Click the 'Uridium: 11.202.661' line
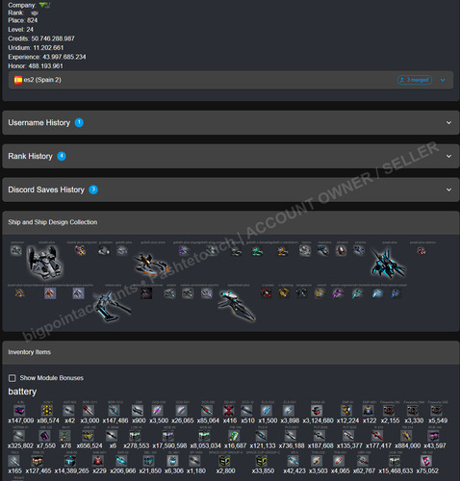The height and width of the screenshot is (481, 460). 36,48
